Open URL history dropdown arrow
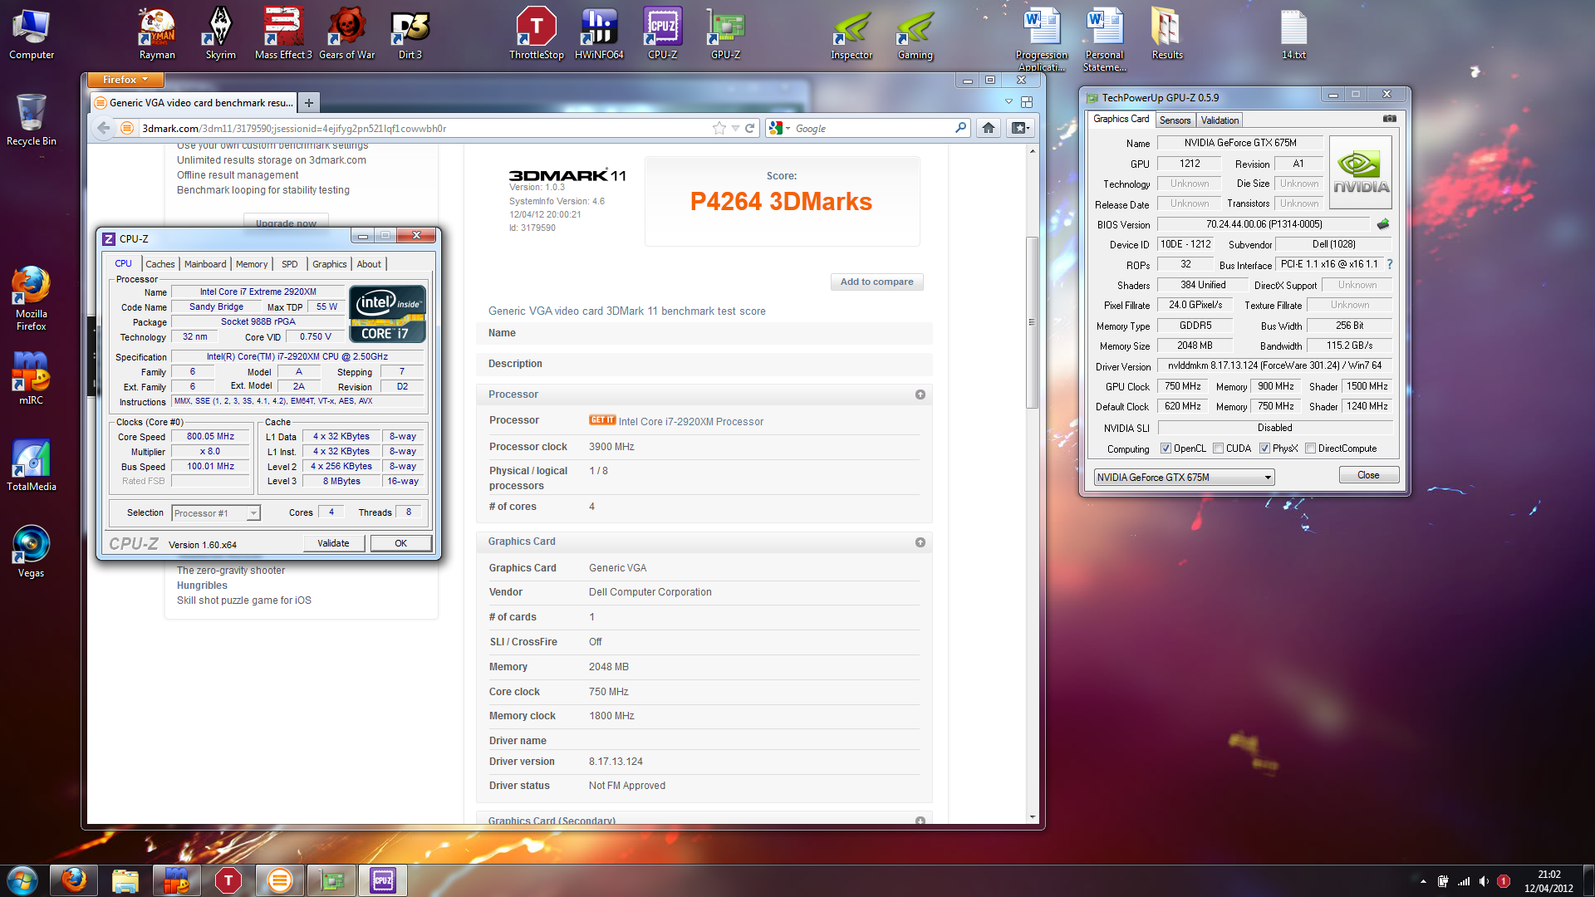This screenshot has height=897, width=1595. point(735,128)
